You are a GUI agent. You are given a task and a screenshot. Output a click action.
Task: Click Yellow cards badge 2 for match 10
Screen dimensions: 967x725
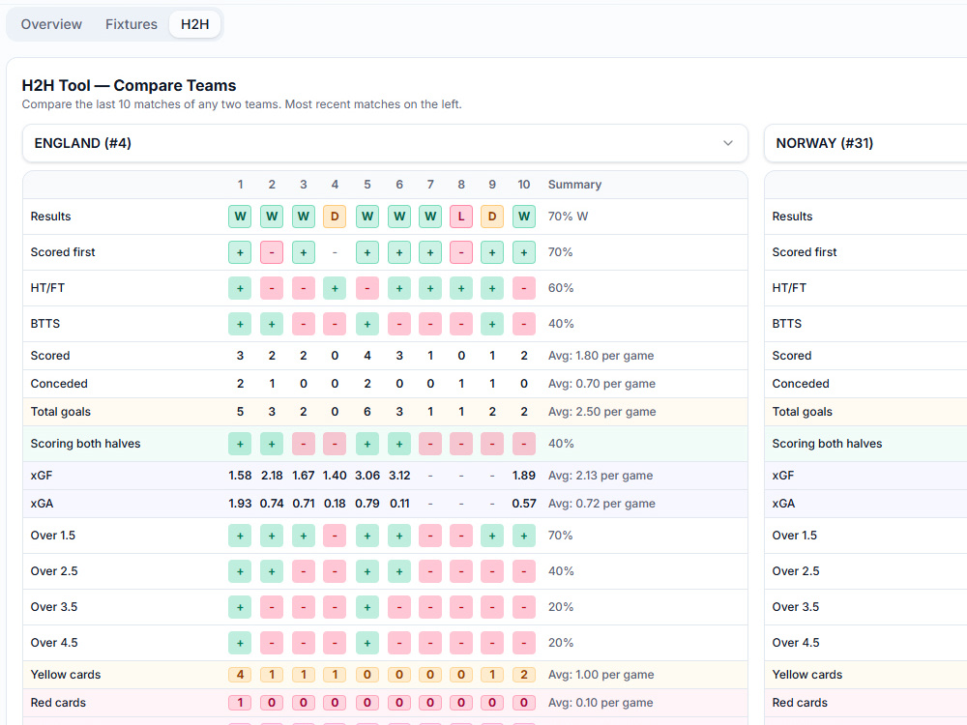523,675
